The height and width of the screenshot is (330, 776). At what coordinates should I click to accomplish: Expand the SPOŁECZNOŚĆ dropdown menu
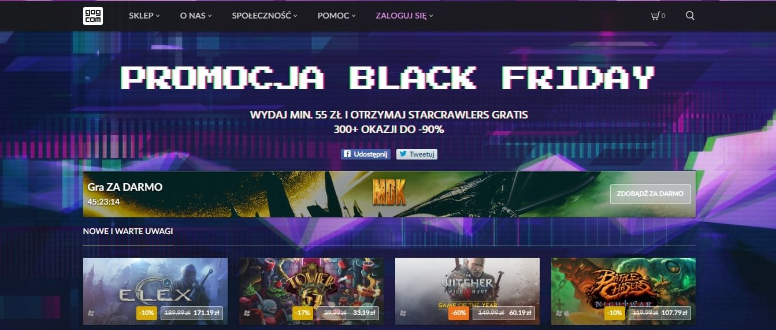point(265,16)
